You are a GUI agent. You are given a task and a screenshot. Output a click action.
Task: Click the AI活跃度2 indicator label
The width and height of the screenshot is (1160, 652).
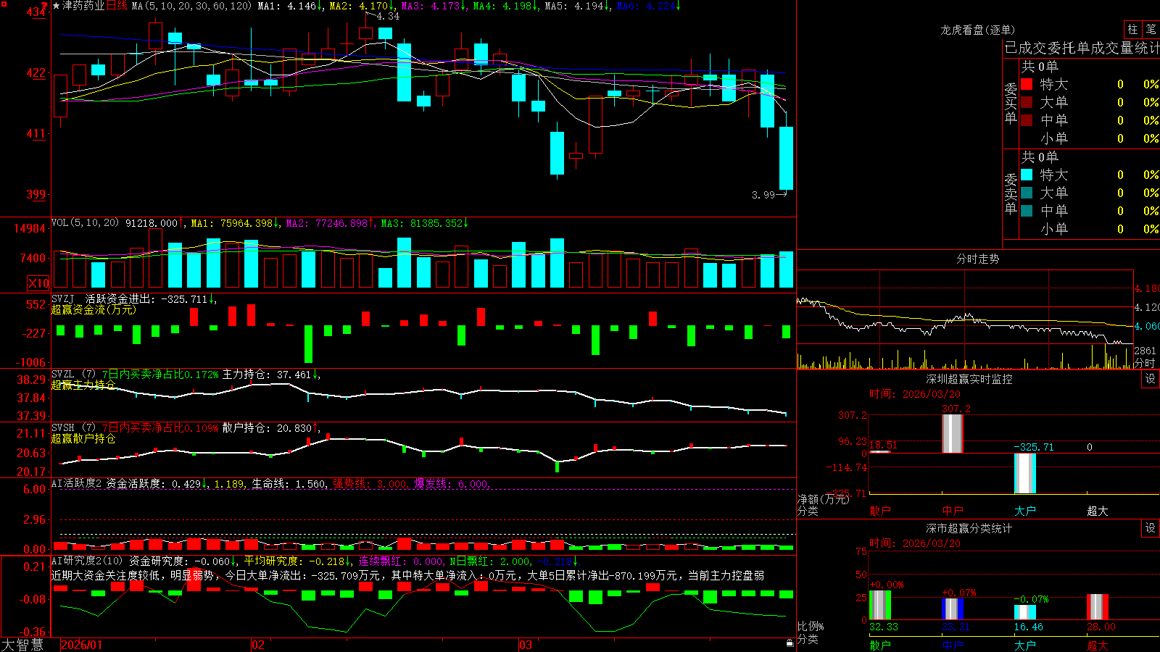click(x=77, y=484)
